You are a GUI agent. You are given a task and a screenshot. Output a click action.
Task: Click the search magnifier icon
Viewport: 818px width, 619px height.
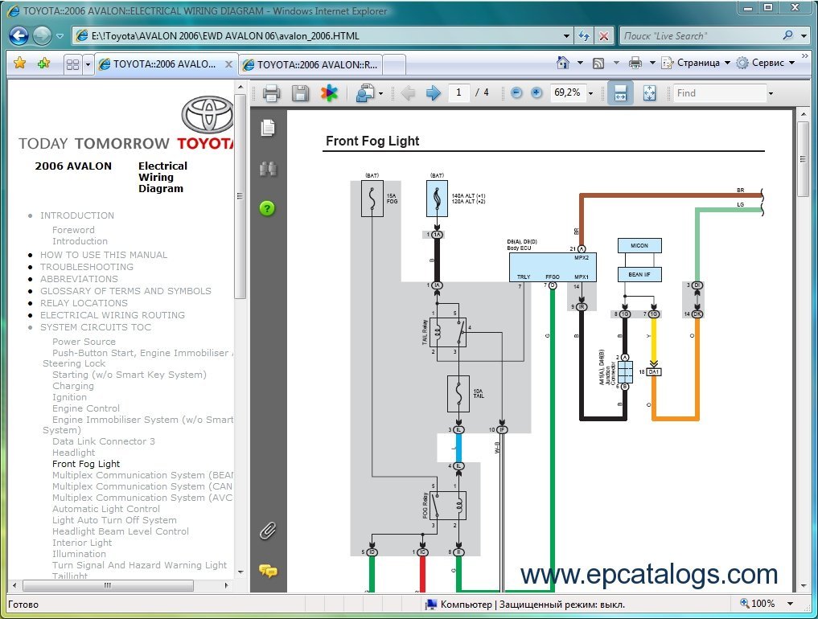787,35
